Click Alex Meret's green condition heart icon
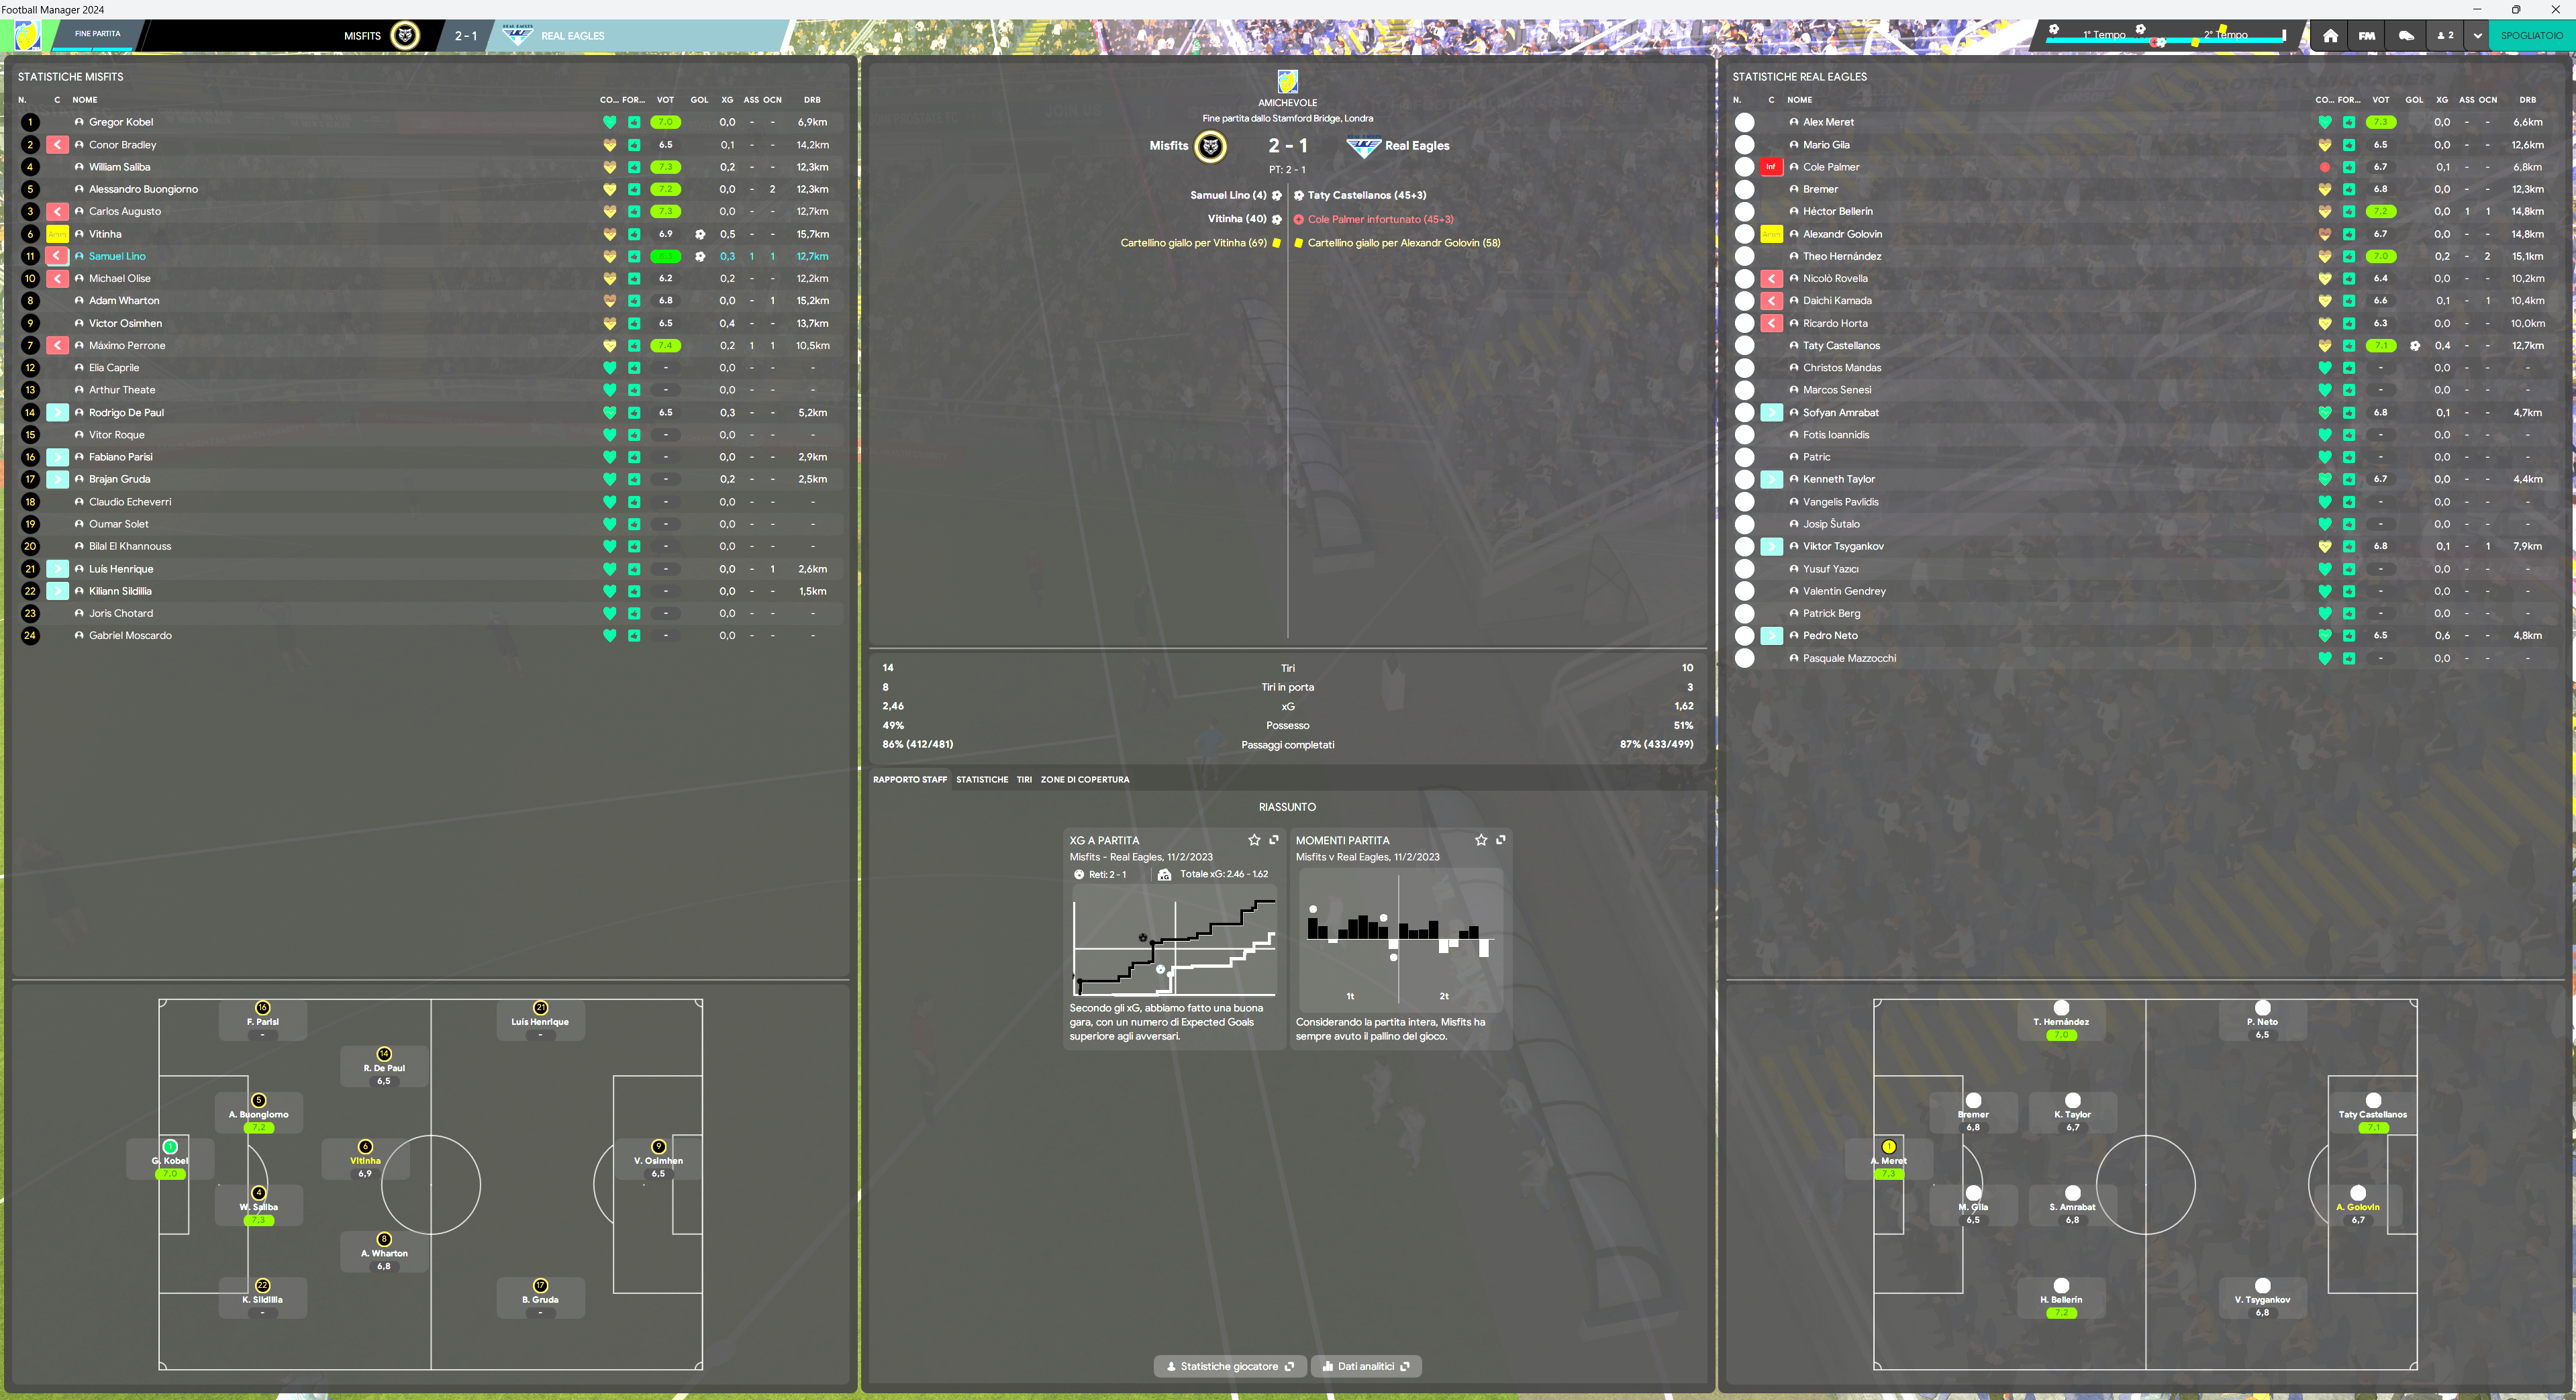 coord(2325,122)
